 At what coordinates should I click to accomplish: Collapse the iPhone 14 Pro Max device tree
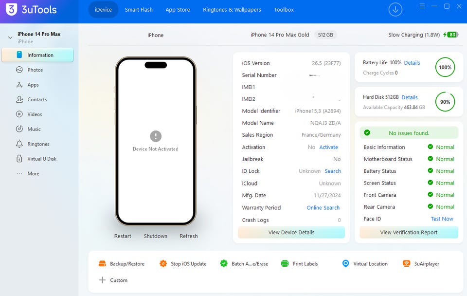tap(10, 37)
